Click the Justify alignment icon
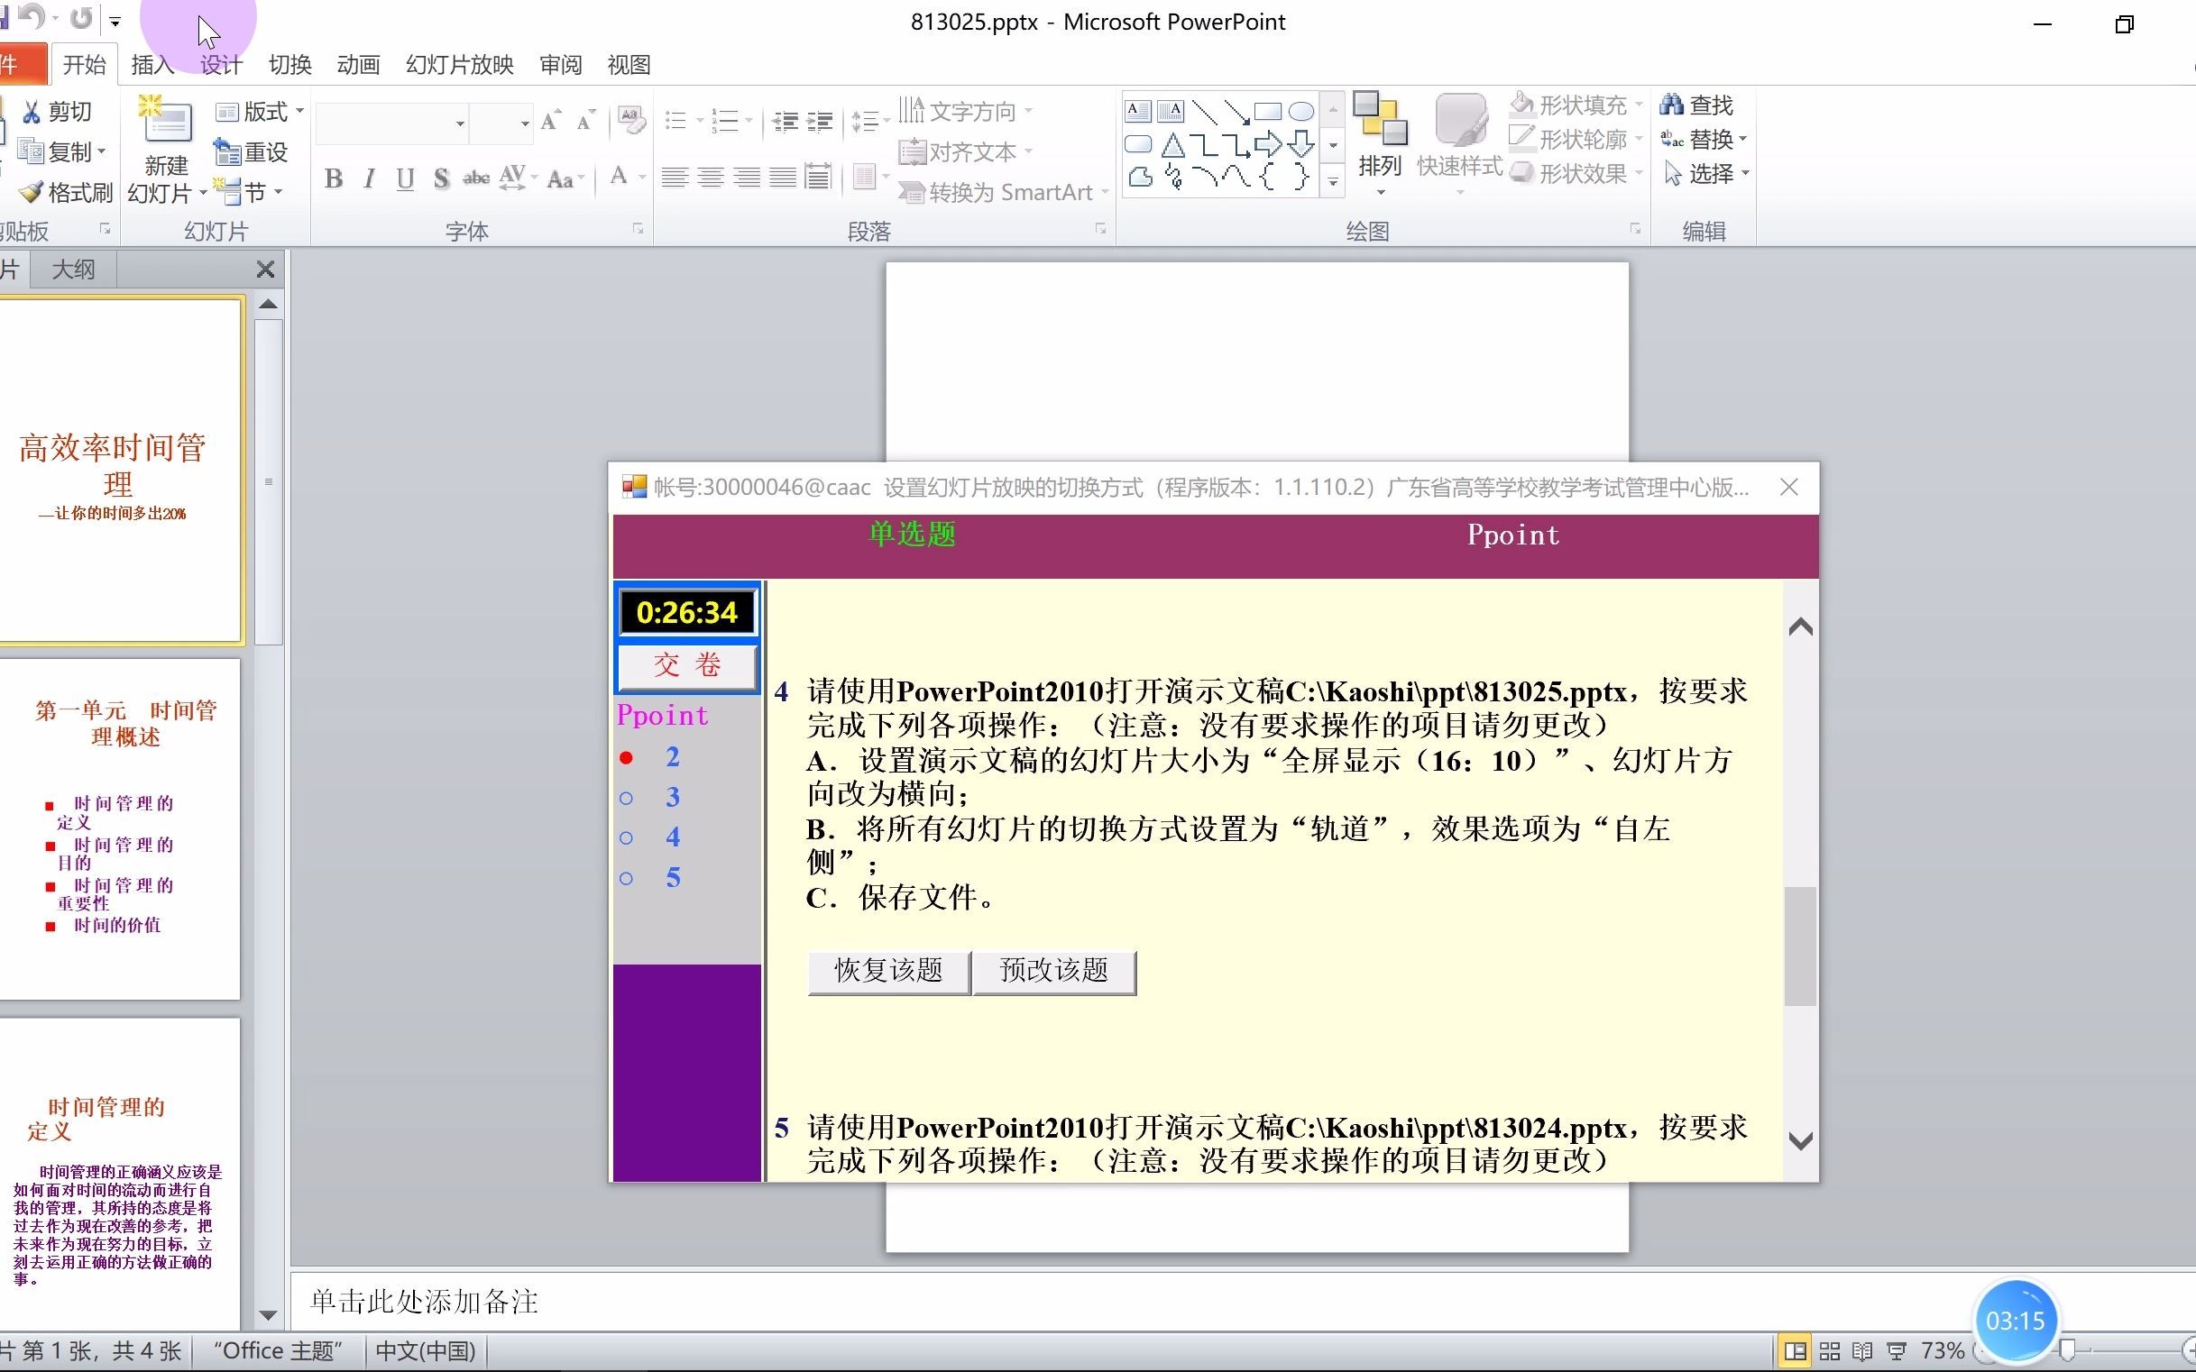The width and height of the screenshot is (2196, 1372). (782, 178)
